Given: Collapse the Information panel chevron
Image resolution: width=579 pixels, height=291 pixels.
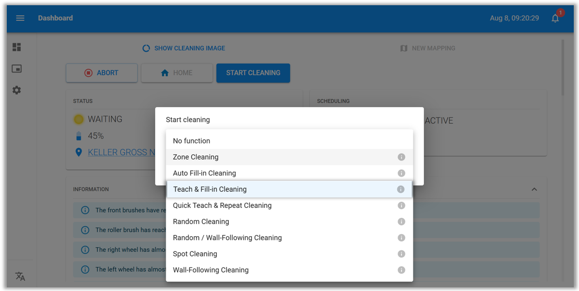Looking at the screenshot, I should point(534,189).
